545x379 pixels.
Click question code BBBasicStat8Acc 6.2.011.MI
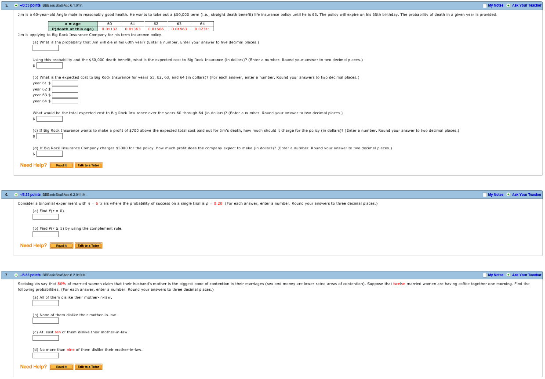pos(65,195)
